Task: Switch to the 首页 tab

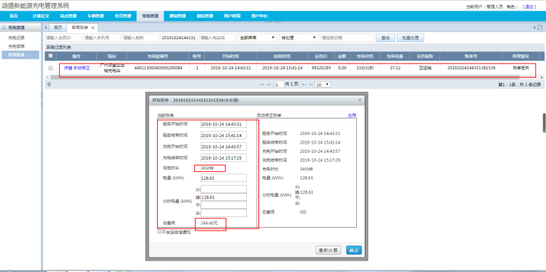Action: [x=58, y=28]
